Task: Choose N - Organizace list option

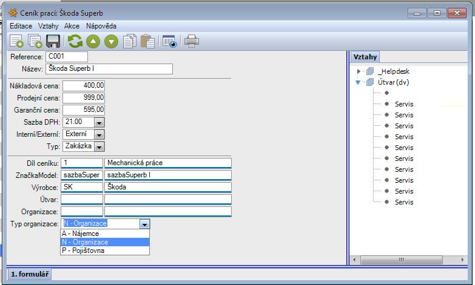Action: [105, 242]
